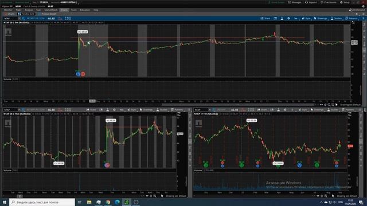Image resolution: width=367 pixels, height=206 pixels.
Task: Open the Studies menu on top chart
Action: [x=336, y=18]
